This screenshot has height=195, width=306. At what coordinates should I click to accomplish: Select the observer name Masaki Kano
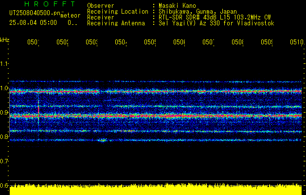[x=177, y=6]
